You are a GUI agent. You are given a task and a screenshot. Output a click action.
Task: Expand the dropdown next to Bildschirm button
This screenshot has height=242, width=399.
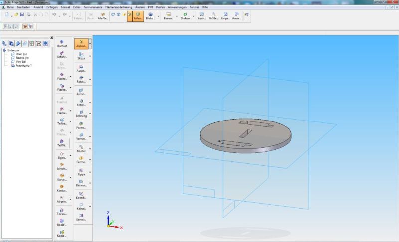pos(159,16)
